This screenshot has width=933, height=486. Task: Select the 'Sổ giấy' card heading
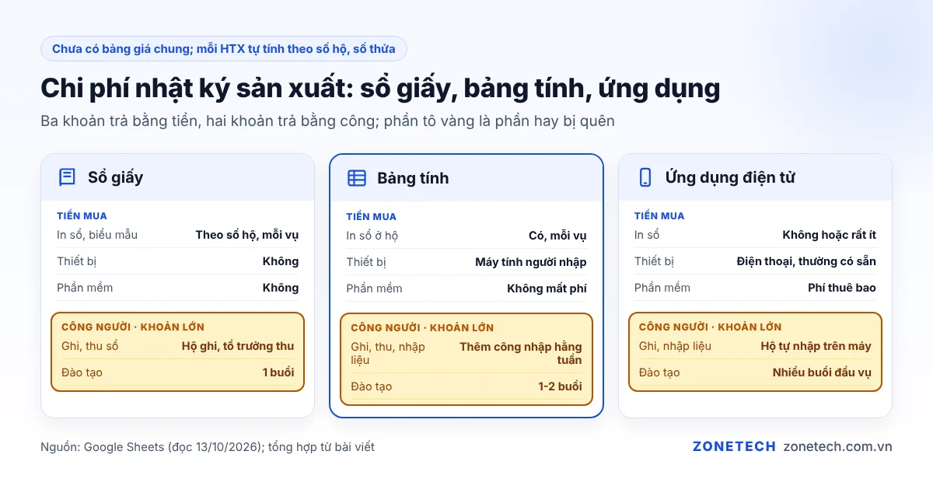click(115, 177)
